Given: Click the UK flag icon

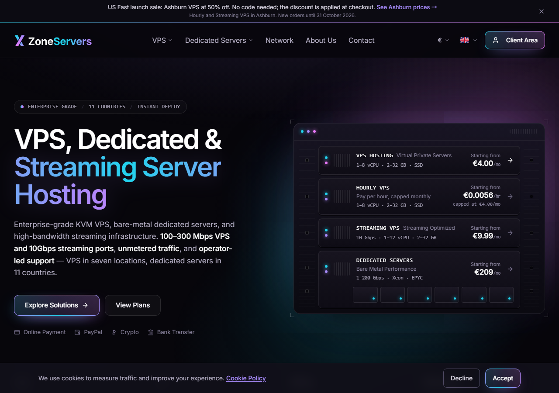Looking at the screenshot, I should [x=465, y=40].
